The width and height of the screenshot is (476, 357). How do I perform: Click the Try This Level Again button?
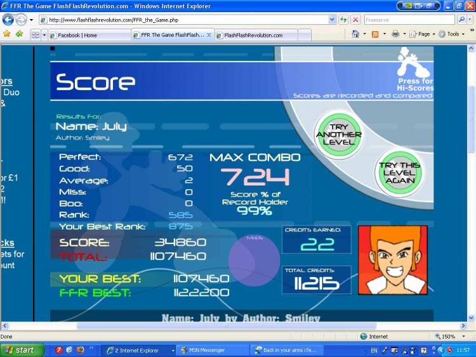[399, 173]
